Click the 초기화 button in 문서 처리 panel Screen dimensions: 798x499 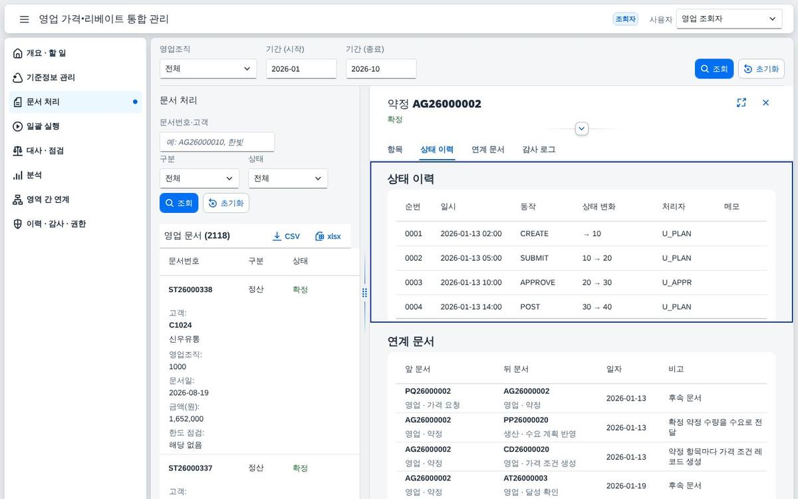[x=226, y=203]
